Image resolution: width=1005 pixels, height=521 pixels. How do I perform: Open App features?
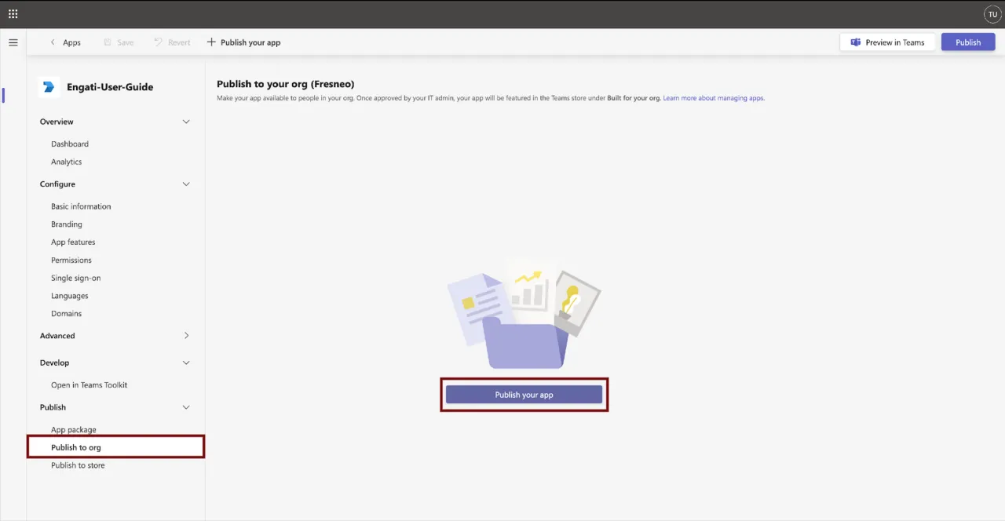(x=73, y=242)
